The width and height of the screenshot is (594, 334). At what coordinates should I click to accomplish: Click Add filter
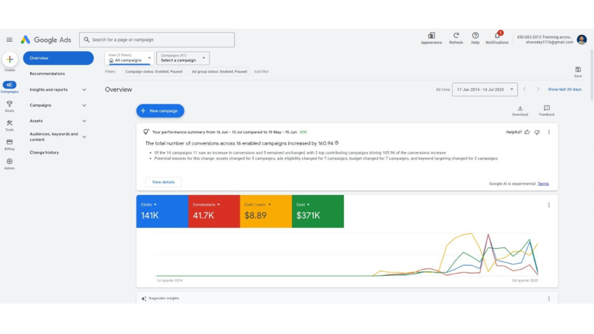(x=262, y=71)
